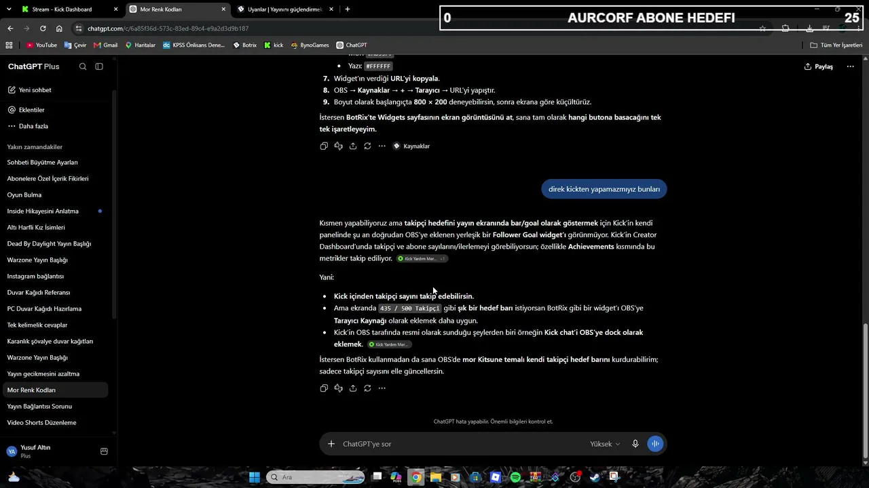Rate the last response with the thumbs icon
869x488 pixels.
[338, 388]
